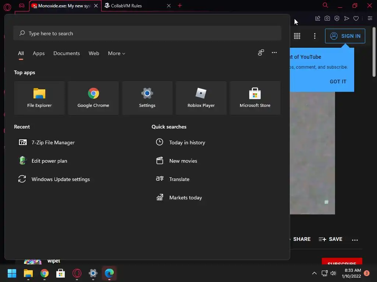Viewport: 377px width, 282px height.
Task: Add page to bookmarks heart icon
Action: (x=356, y=18)
